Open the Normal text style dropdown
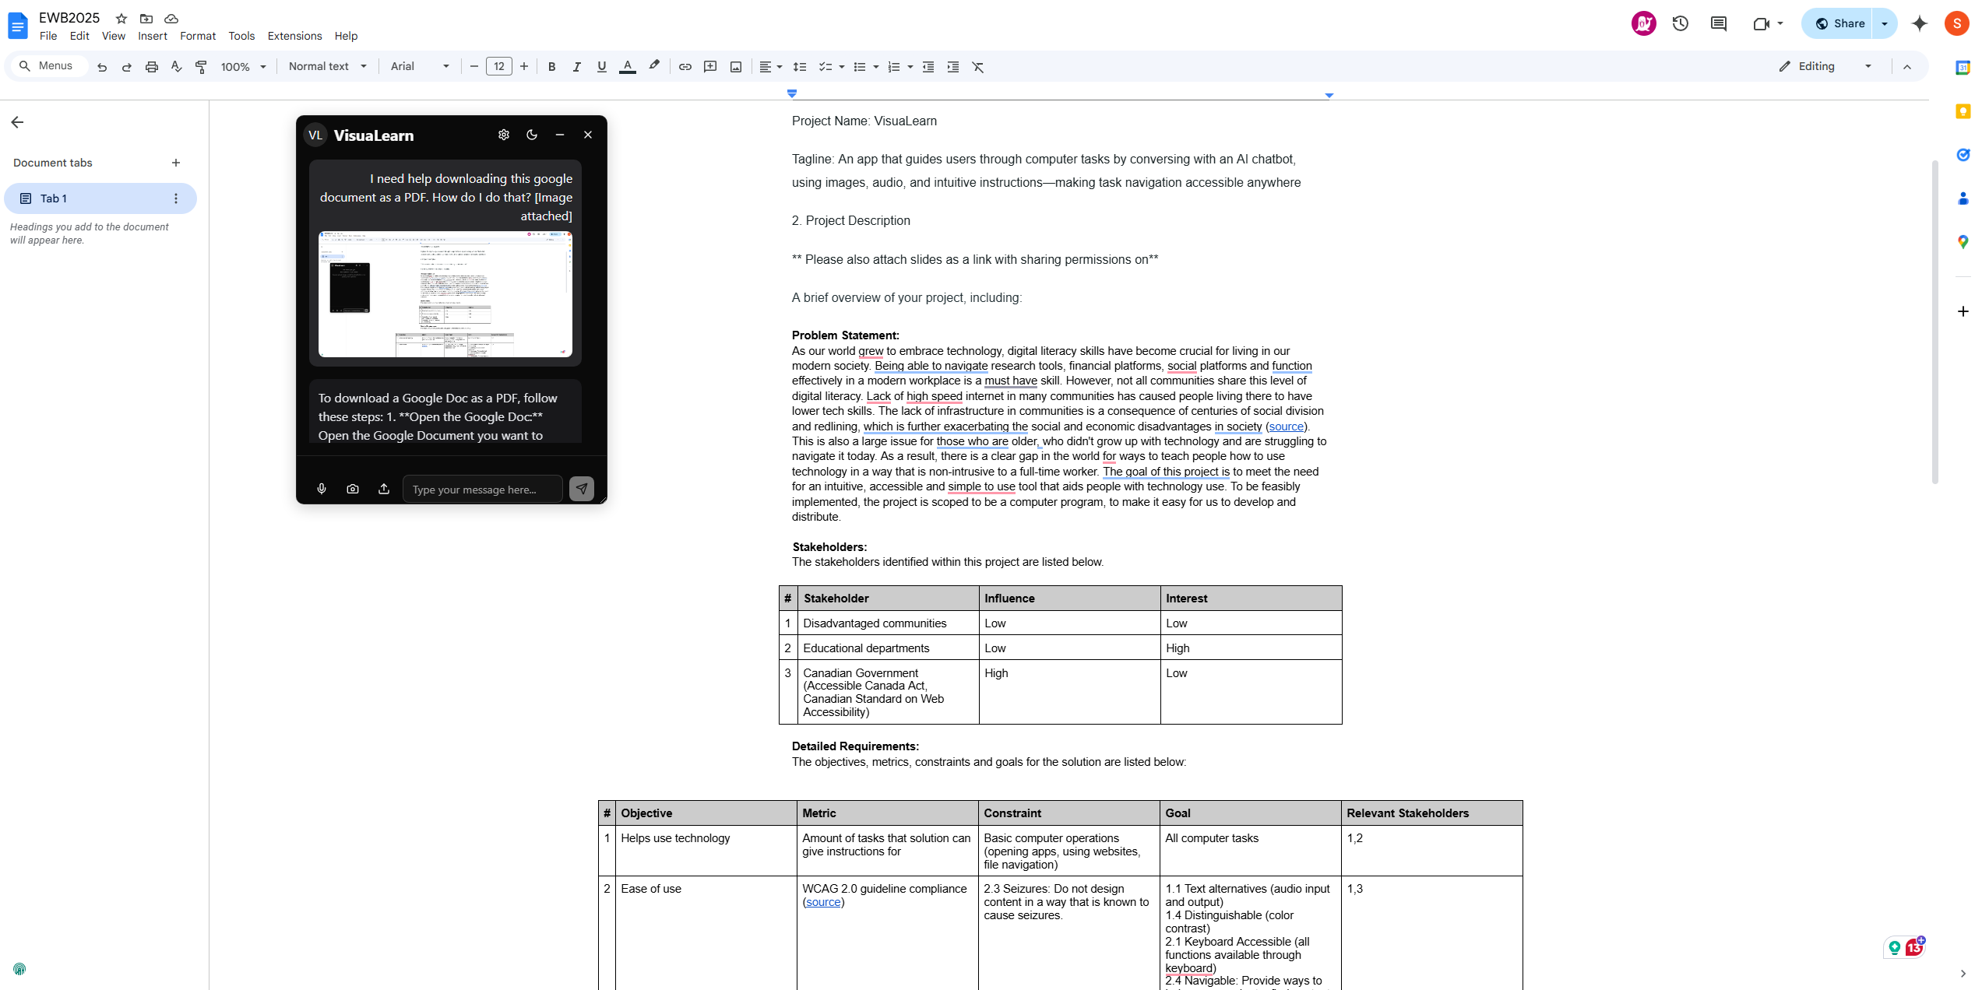Image resolution: width=1982 pixels, height=990 pixels. coord(327,67)
